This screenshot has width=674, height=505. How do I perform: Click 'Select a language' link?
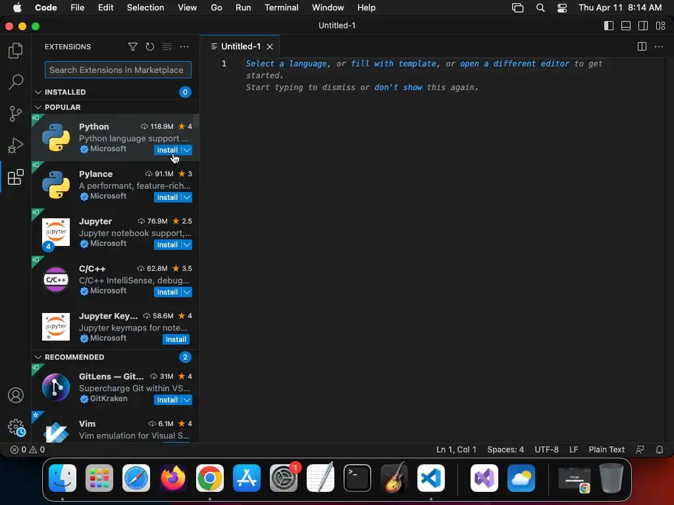[x=286, y=64]
